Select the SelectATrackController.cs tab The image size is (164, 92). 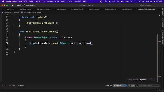click(146, 9)
